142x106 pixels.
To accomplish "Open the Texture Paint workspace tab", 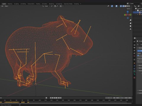I will (31, 4).
